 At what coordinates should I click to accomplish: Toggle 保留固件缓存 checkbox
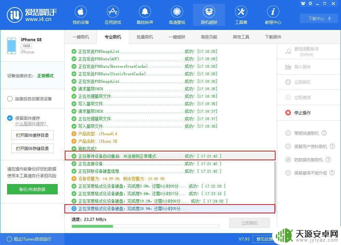tap(10, 118)
